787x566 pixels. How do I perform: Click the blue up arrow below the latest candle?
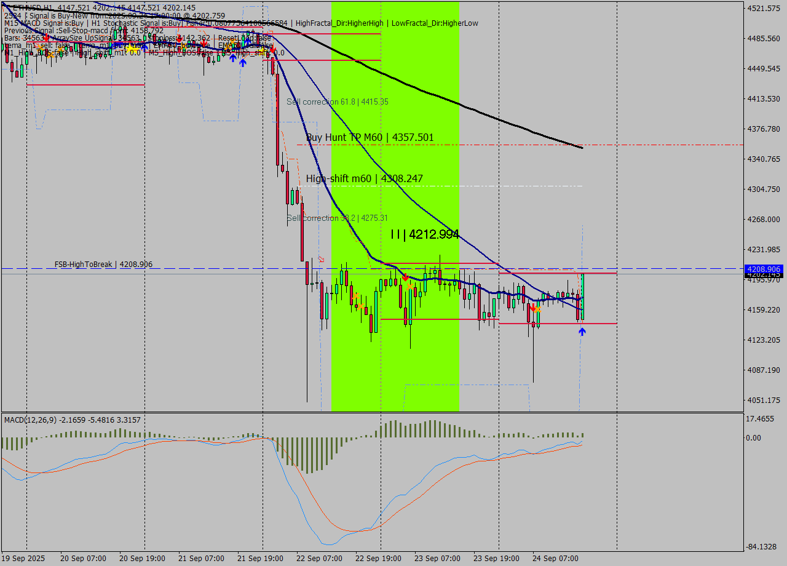pyautogui.click(x=582, y=331)
